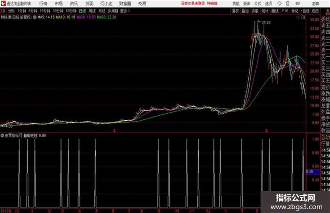Image resolution: width=330 pixels, height=213 pixels.
Task: Select the 周线 weekly tab
Action: coord(92,11)
